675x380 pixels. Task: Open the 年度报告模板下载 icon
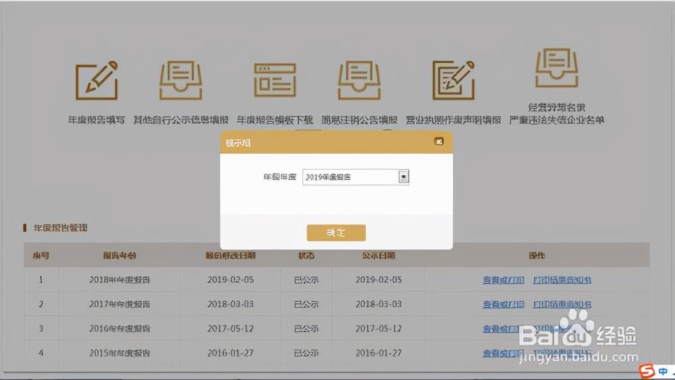pyautogui.click(x=275, y=80)
